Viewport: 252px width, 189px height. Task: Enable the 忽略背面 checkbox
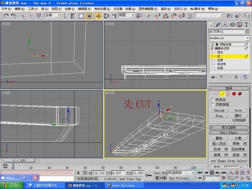(x=213, y=104)
